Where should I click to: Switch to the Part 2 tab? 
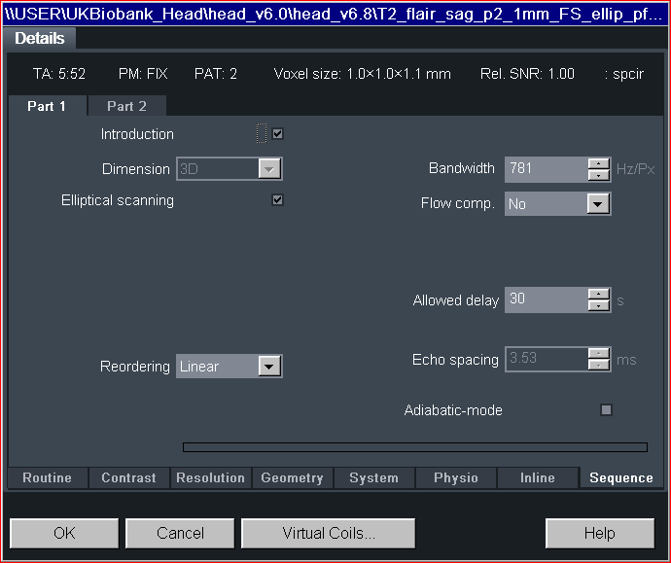[x=126, y=106]
